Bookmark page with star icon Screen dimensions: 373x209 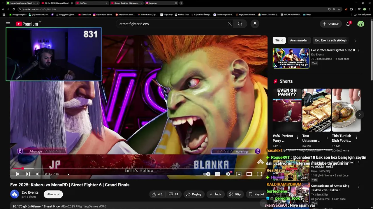point(339,9)
